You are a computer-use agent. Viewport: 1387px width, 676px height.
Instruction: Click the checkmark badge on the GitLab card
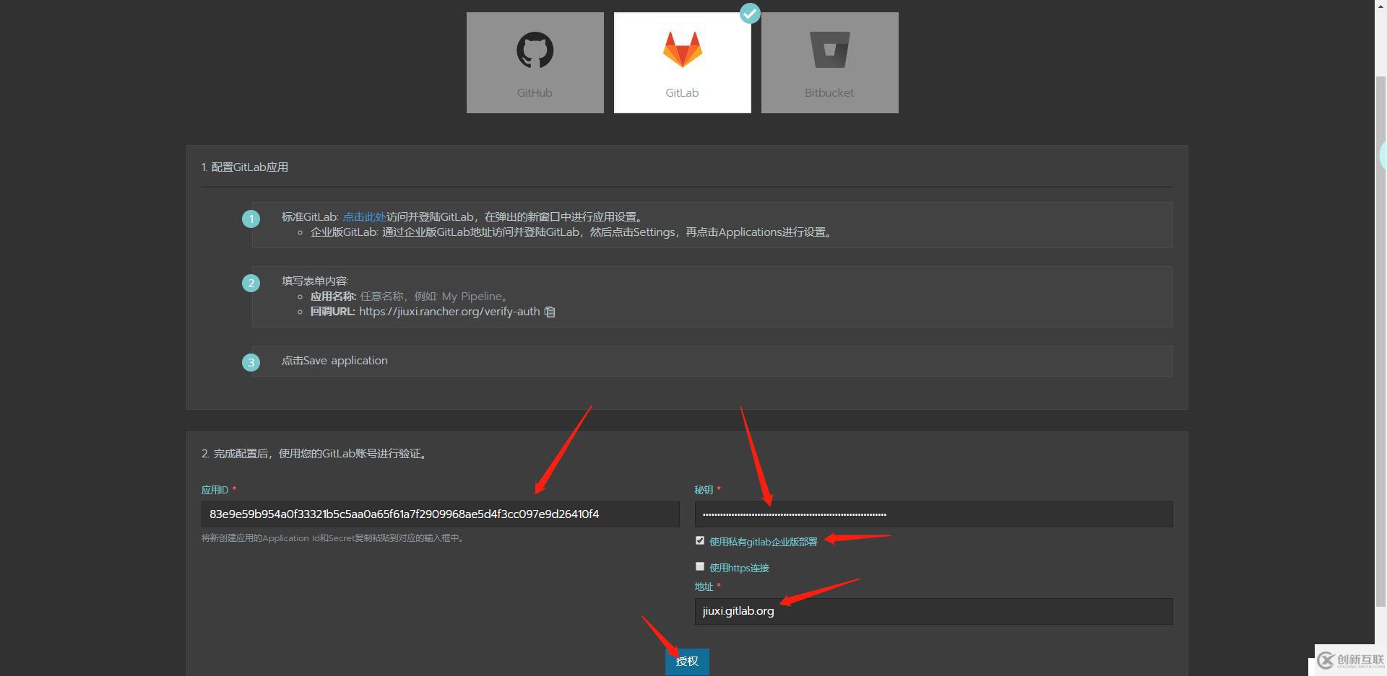pos(750,13)
